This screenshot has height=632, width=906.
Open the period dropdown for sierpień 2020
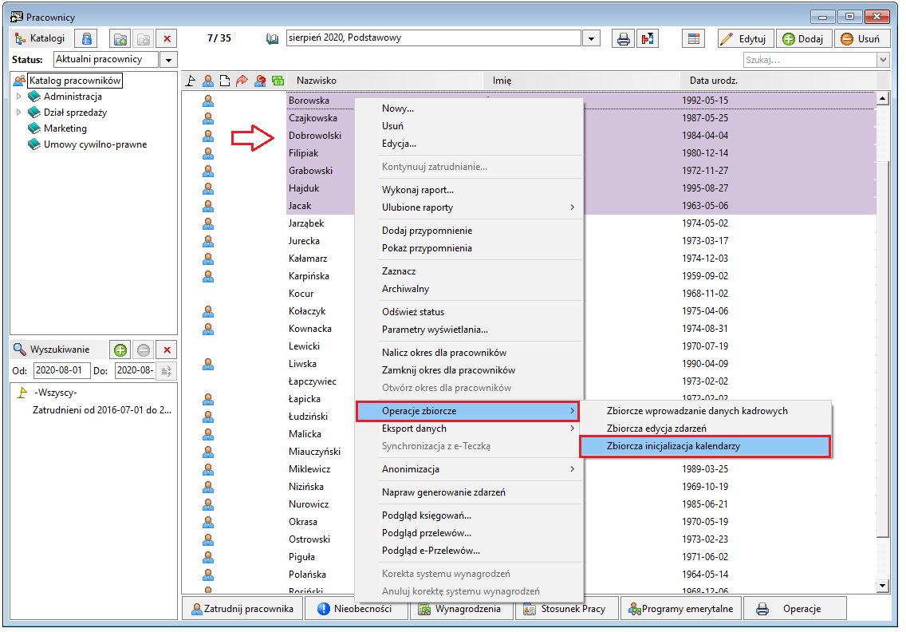coord(590,39)
